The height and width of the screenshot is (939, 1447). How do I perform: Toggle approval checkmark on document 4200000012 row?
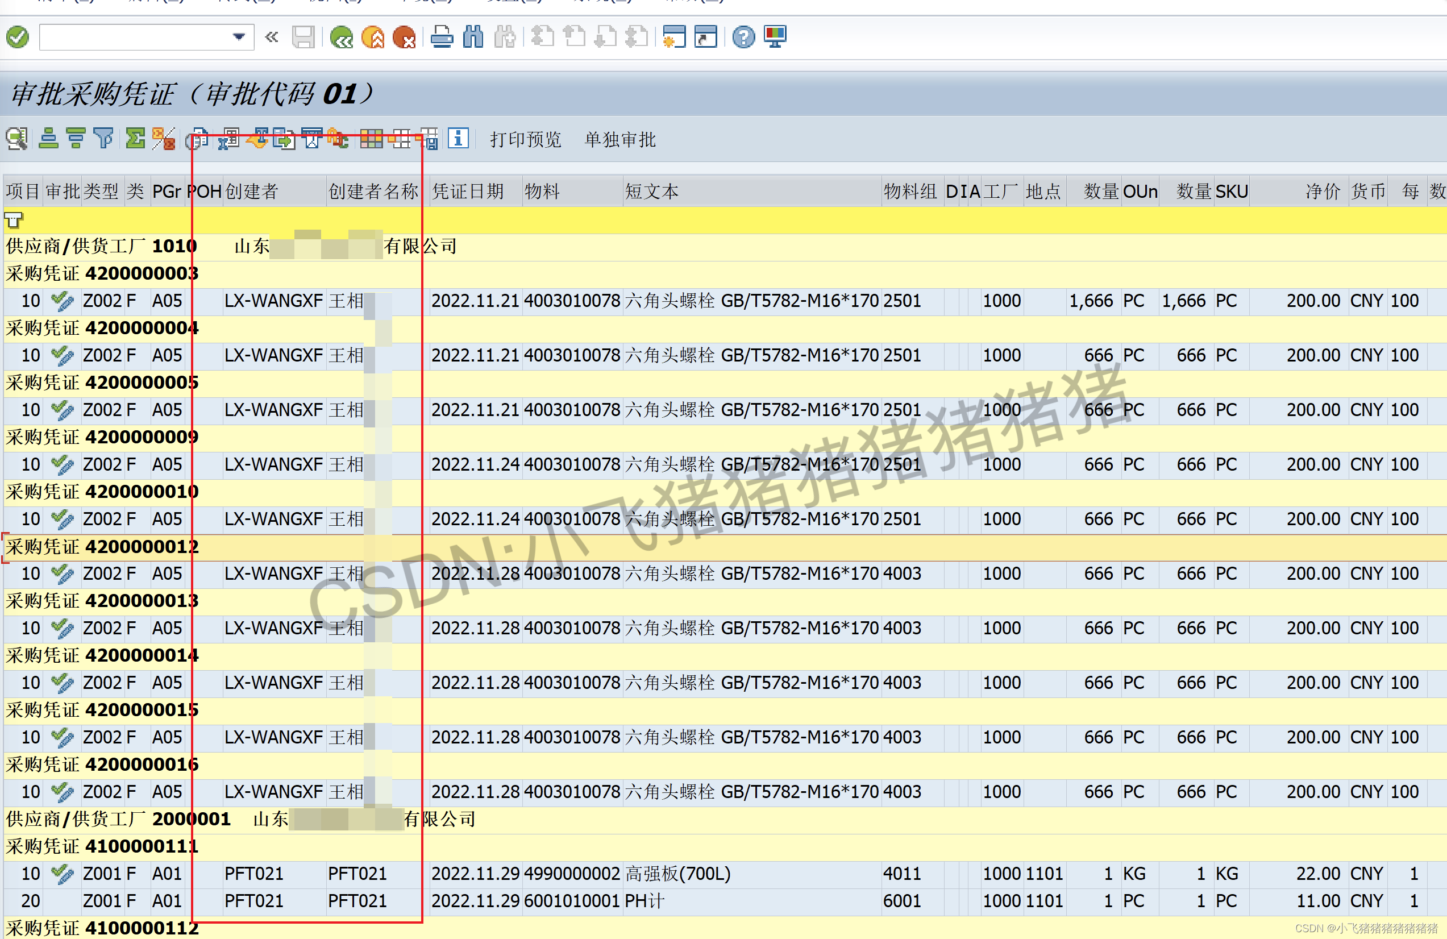pyautogui.click(x=61, y=574)
